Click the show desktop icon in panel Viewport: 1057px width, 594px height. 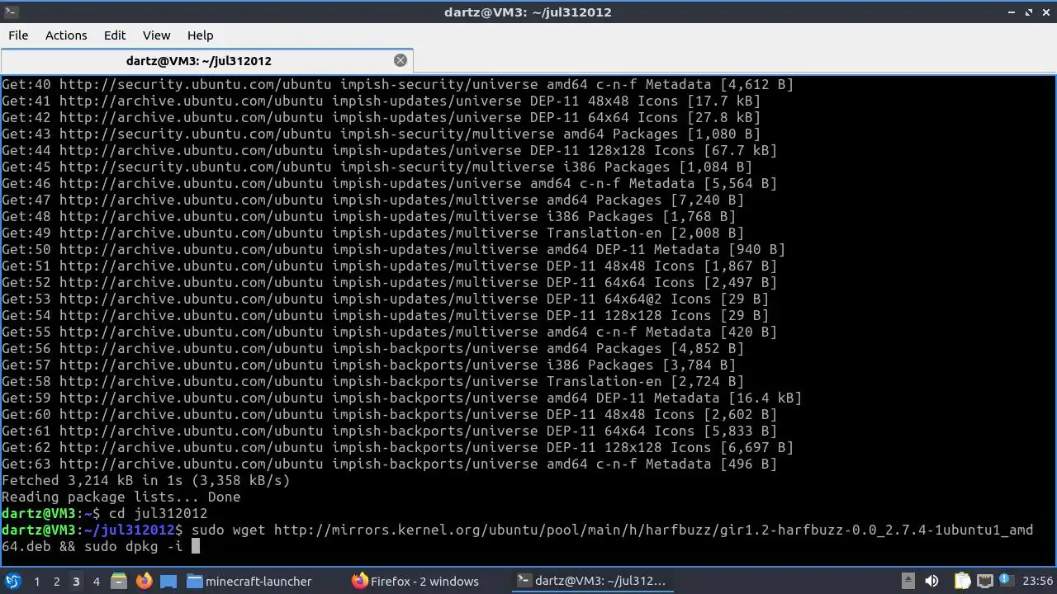[168, 581]
